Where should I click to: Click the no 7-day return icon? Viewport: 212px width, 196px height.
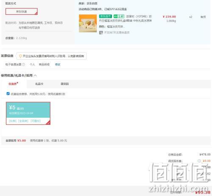point(101,33)
